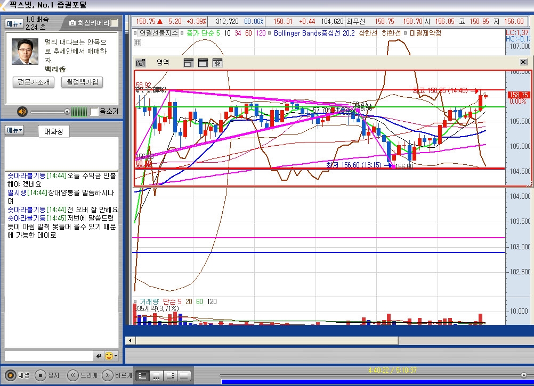This screenshot has height=386, width=534.
Task: Toggle the 음소거 mute checkbox
Action: pyautogui.click(x=95, y=112)
